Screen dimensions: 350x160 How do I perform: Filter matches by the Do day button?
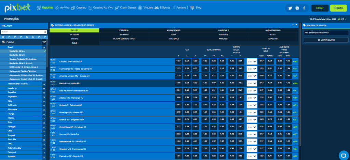33,37
